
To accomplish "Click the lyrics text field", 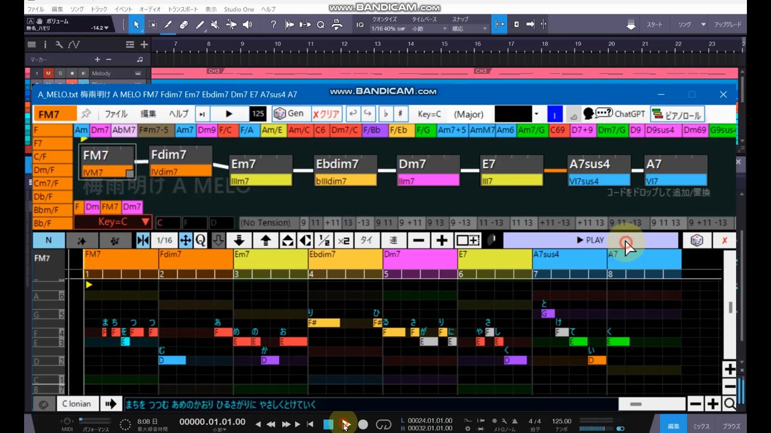I will coord(371,404).
